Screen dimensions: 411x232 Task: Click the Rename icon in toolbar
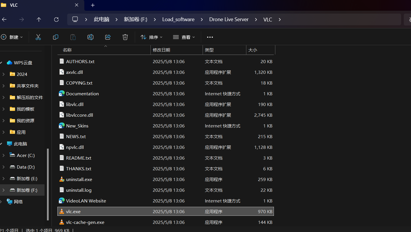click(x=90, y=37)
